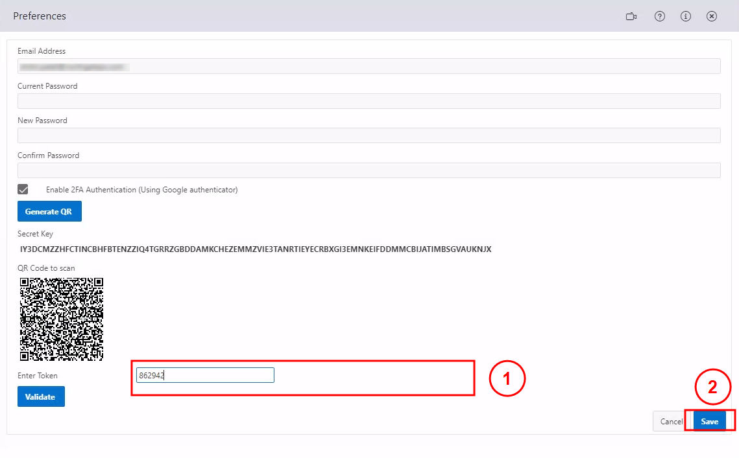Save the preferences
The image size is (739, 458).
coord(709,422)
